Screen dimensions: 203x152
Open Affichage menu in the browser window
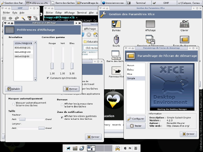pyautogui.click(x=90, y=28)
